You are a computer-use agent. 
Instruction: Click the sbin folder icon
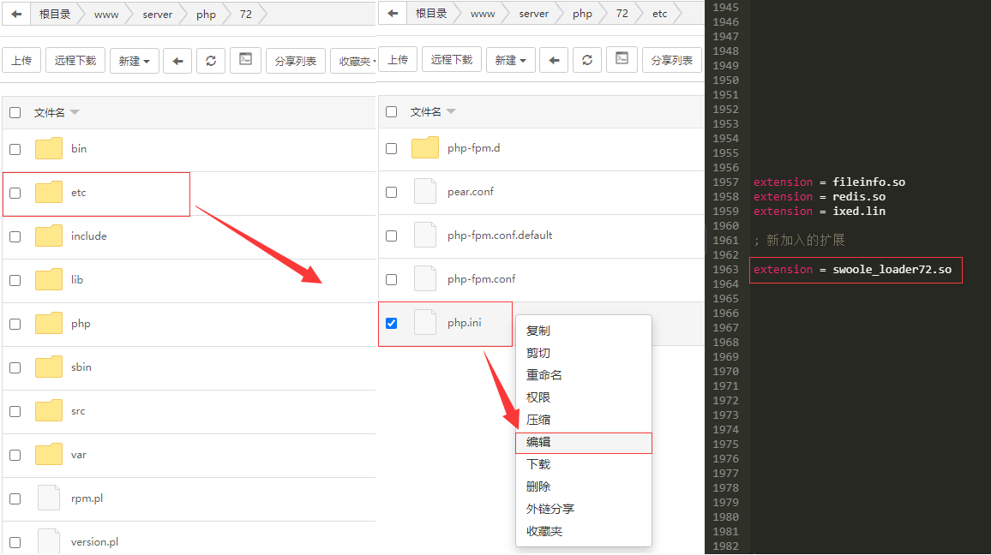click(x=49, y=367)
